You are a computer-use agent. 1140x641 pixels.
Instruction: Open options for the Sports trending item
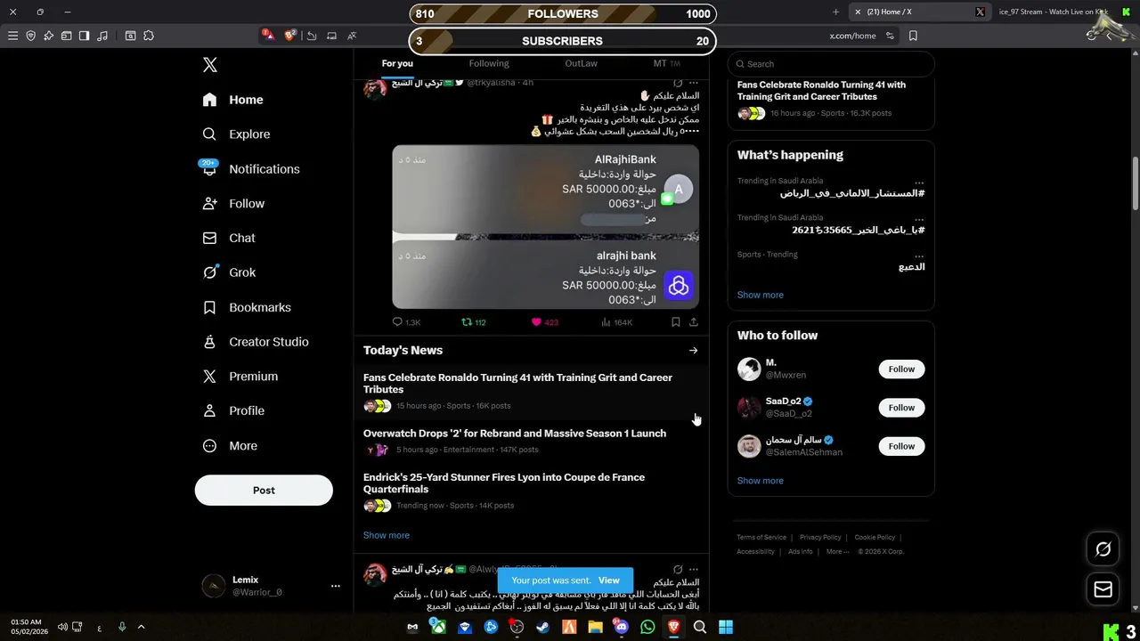click(x=919, y=255)
